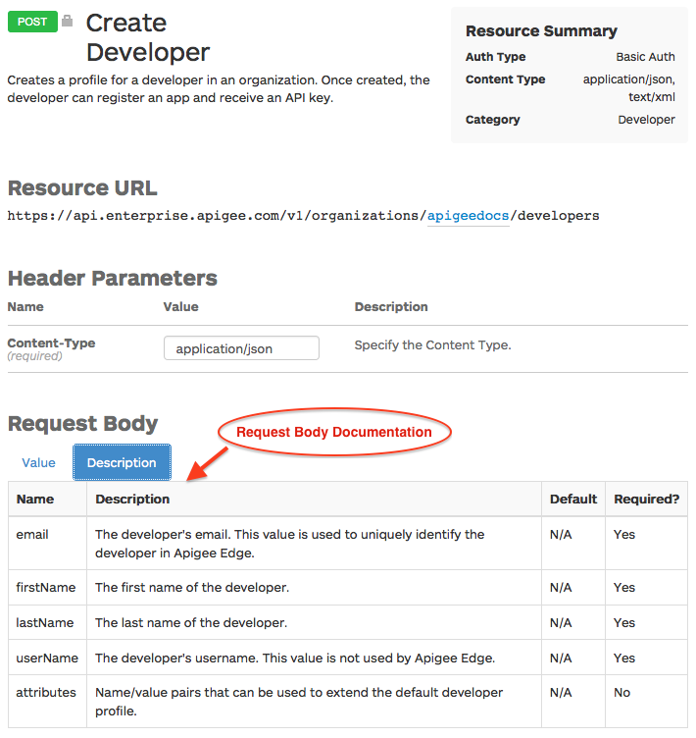Screen dimensions: 696x738
Task: Click the lock icon beside POST
Action: (67, 21)
